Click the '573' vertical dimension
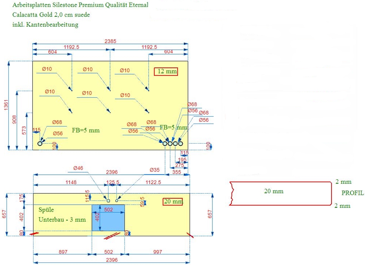Image resolution: width=365 pixels, height=265 pixels. [24, 130]
